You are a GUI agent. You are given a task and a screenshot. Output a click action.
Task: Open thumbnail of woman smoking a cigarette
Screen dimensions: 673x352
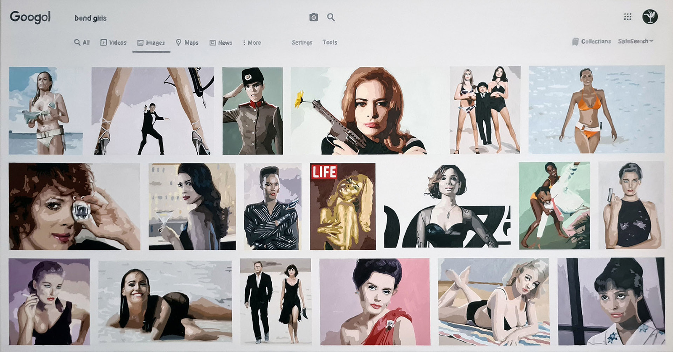pyautogui.click(x=49, y=302)
